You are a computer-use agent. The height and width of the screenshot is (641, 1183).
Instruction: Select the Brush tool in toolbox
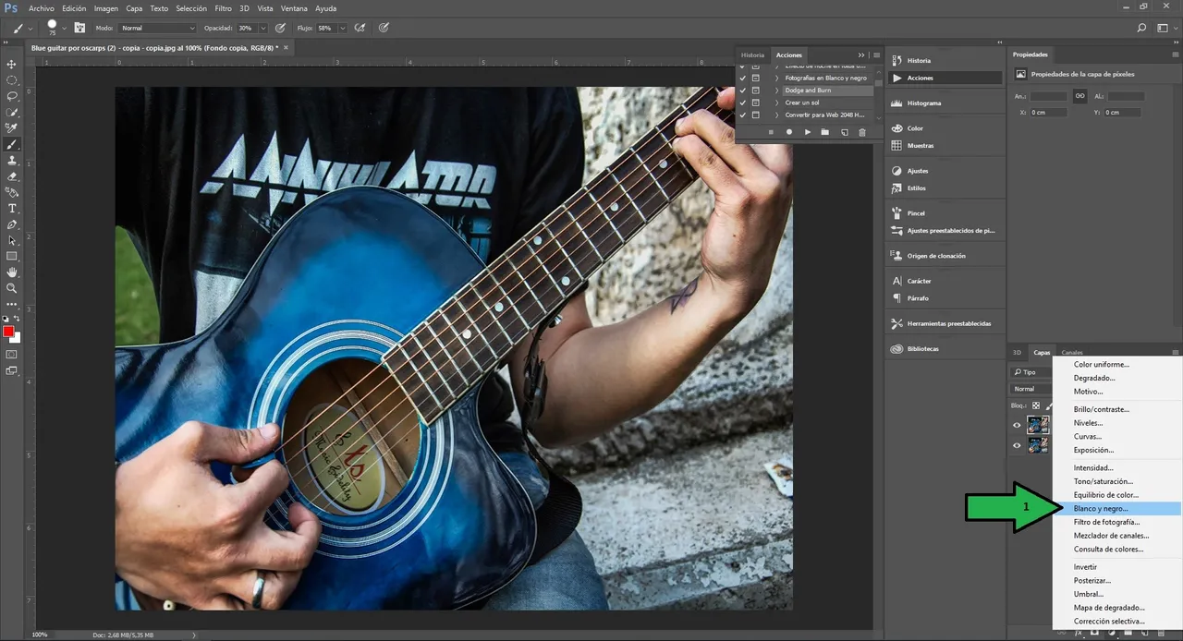tap(12, 145)
